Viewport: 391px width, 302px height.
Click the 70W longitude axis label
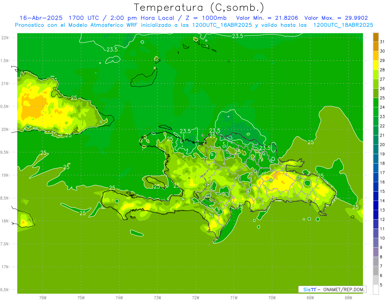tap(272, 298)
